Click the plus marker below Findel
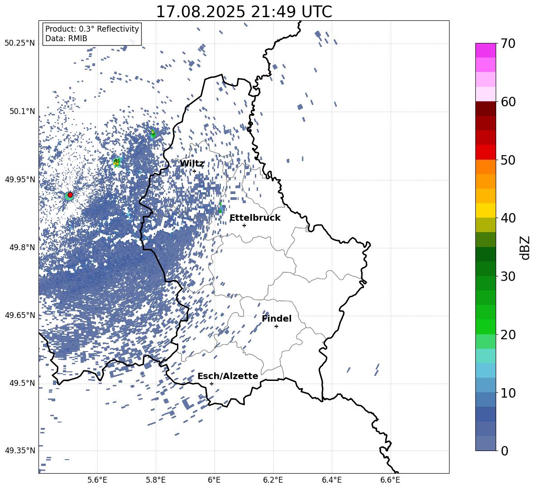This screenshot has height=489, width=536. pos(276,327)
